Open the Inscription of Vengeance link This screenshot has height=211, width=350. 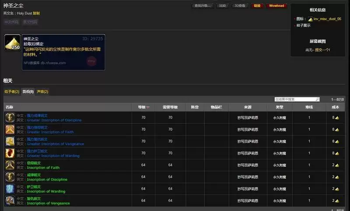48,203
